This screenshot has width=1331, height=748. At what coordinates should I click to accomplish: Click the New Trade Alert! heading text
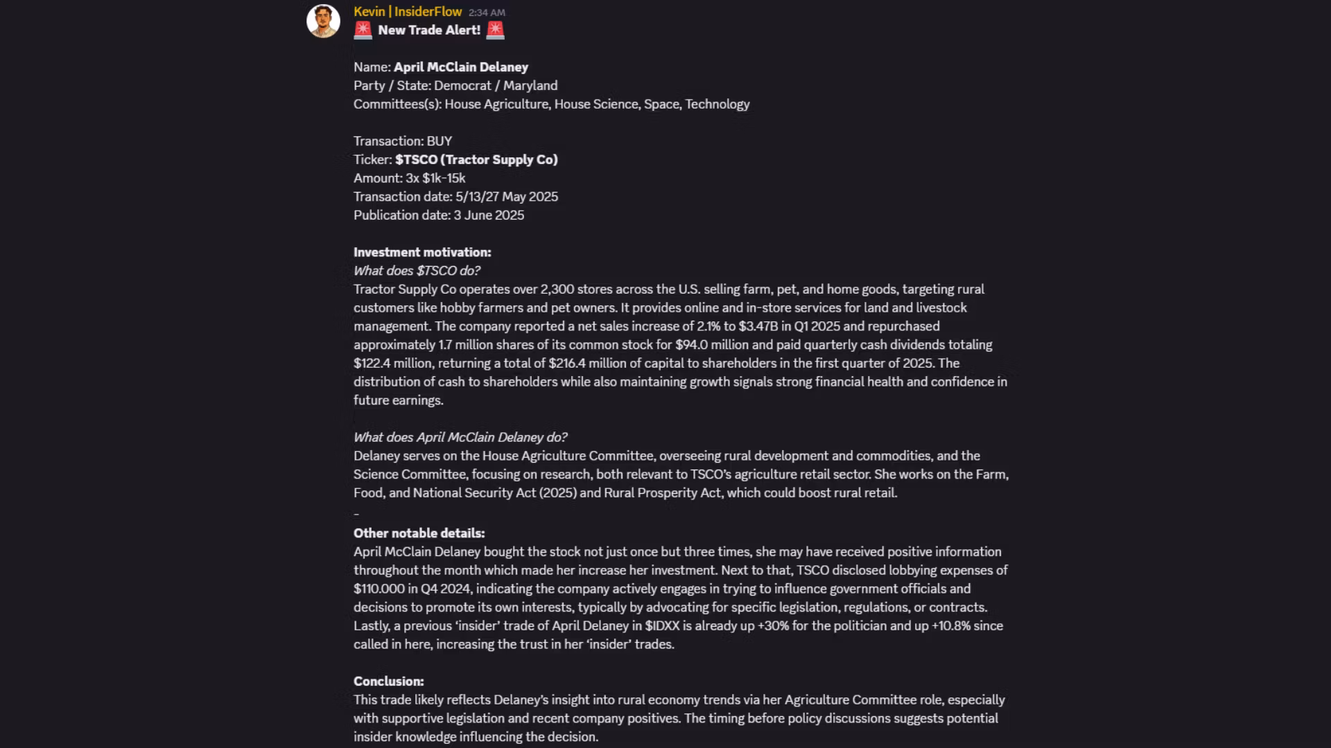tap(429, 30)
